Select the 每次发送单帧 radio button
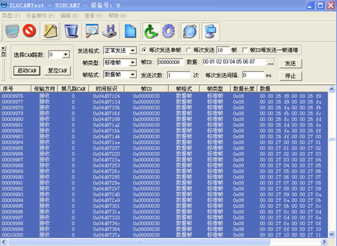The width and height of the screenshot is (337, 246). pyautogui.click(x=145, y=50)
